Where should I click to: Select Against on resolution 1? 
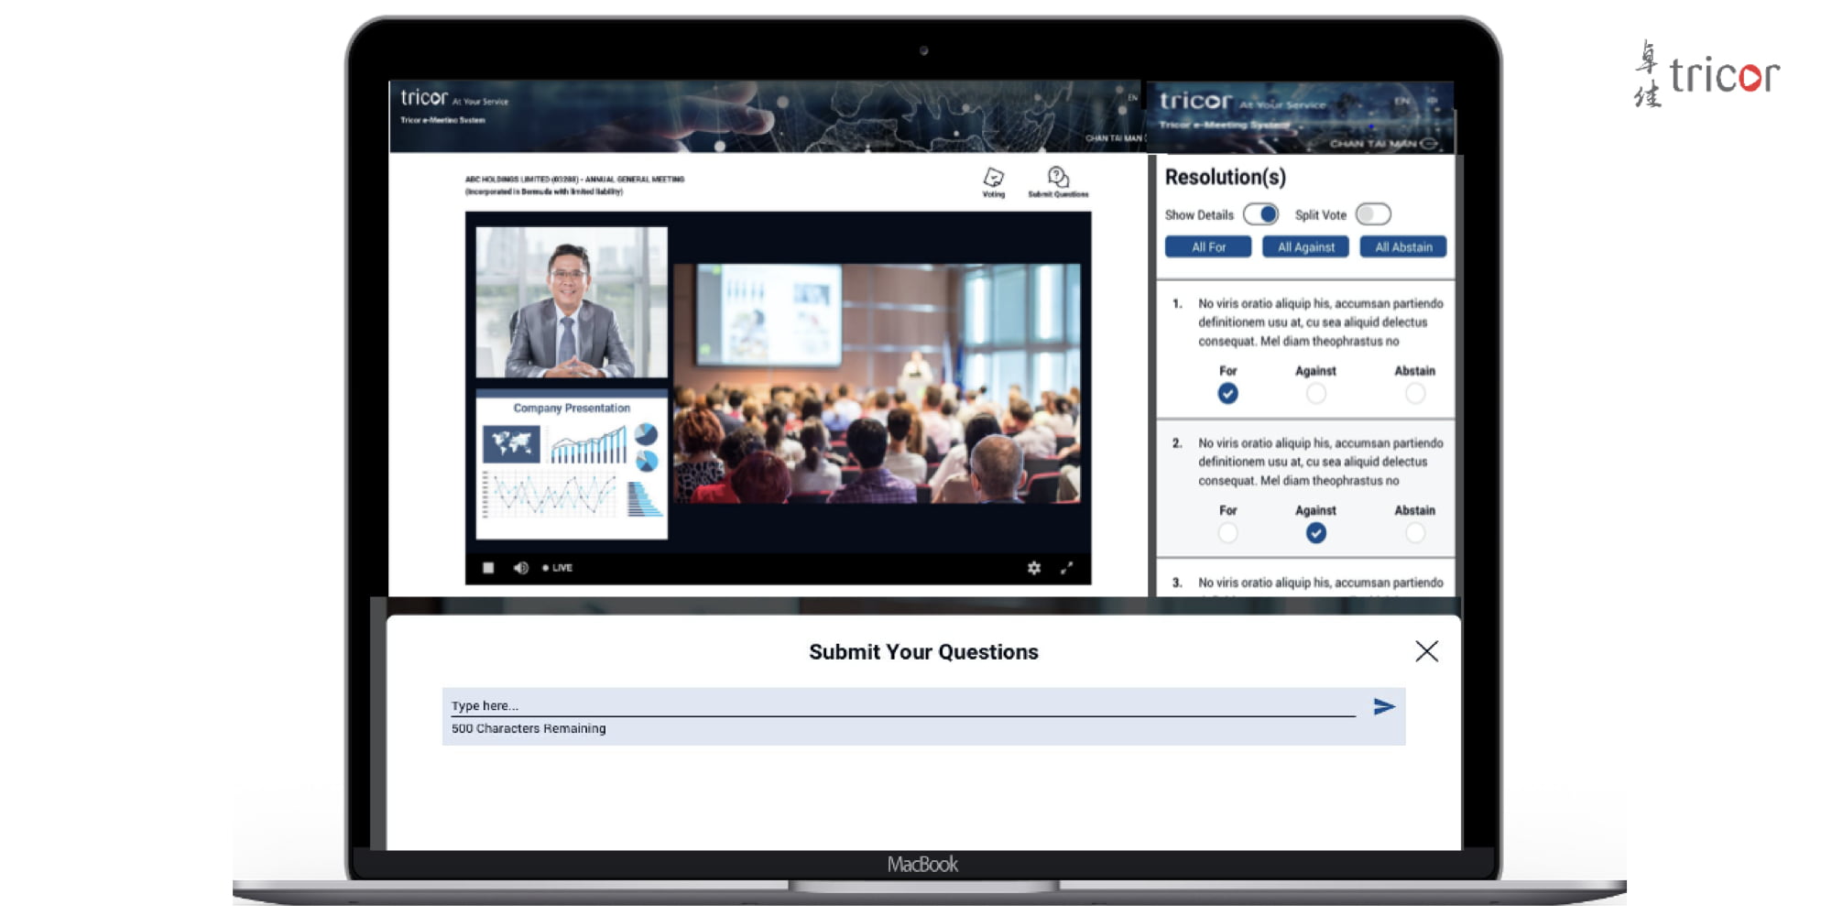click(1316, 394)
